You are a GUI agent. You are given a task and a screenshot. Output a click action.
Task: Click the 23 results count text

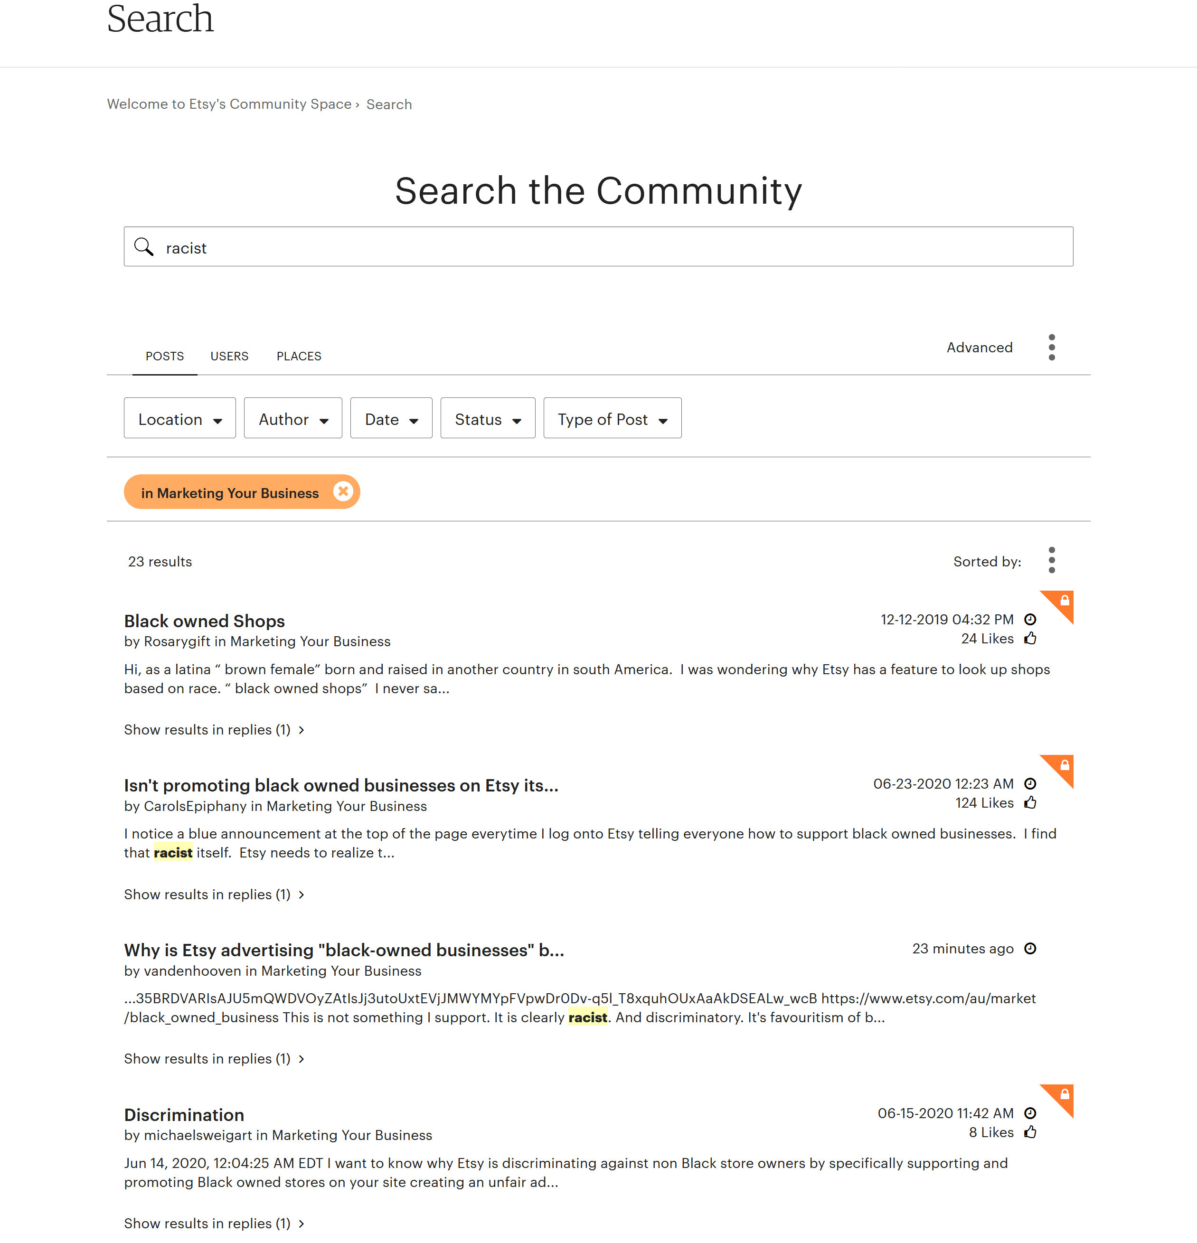pyautogui.click(x=160, y=562)
